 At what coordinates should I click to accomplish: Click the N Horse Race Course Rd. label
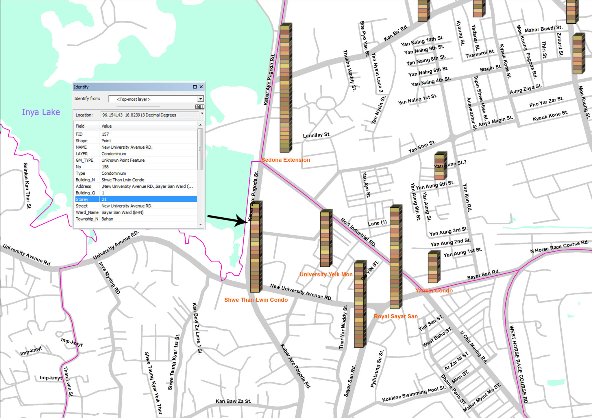[559, 247]
